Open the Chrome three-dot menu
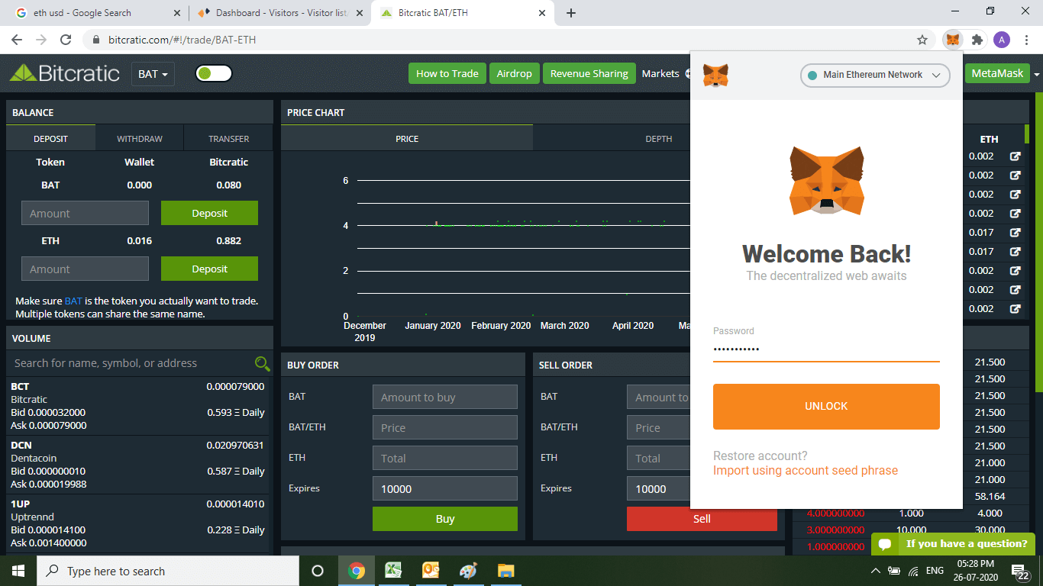Viewport: 1043px width, 586px height. pyautogui.click(x=1026, y=40)
